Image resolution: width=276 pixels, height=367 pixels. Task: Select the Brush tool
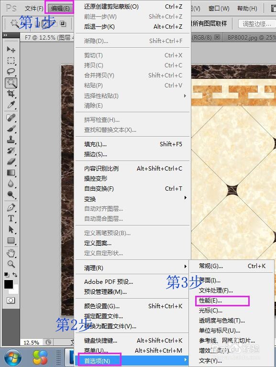pyautogui.click(x=11, y=129)
